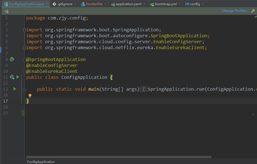Open the DockerFile tab
This screenshot has height=164, width=257.
[94, 4]
